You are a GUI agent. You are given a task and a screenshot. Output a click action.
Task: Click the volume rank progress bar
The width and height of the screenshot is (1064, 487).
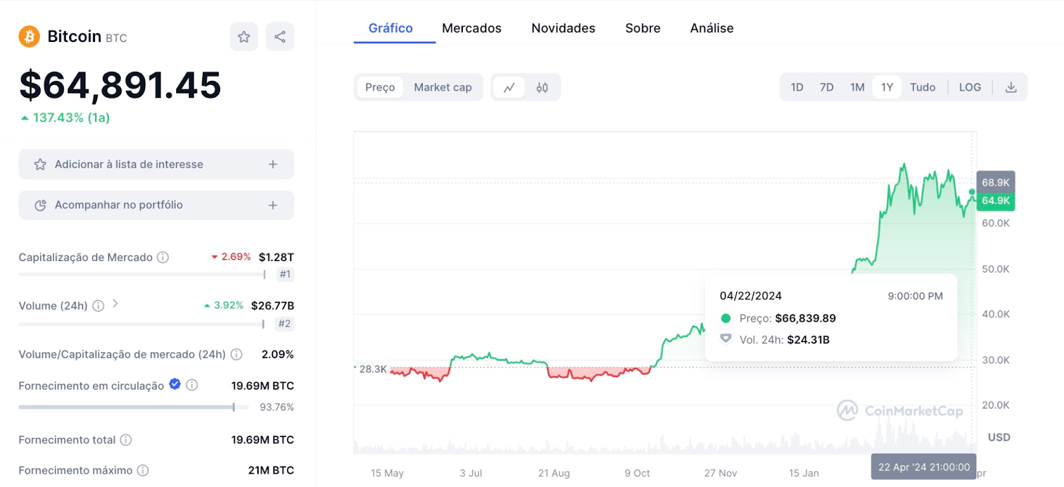click(142, 324)
